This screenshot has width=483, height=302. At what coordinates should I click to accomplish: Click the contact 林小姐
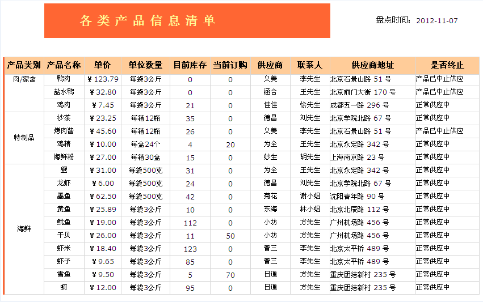[x=310, y=209]
